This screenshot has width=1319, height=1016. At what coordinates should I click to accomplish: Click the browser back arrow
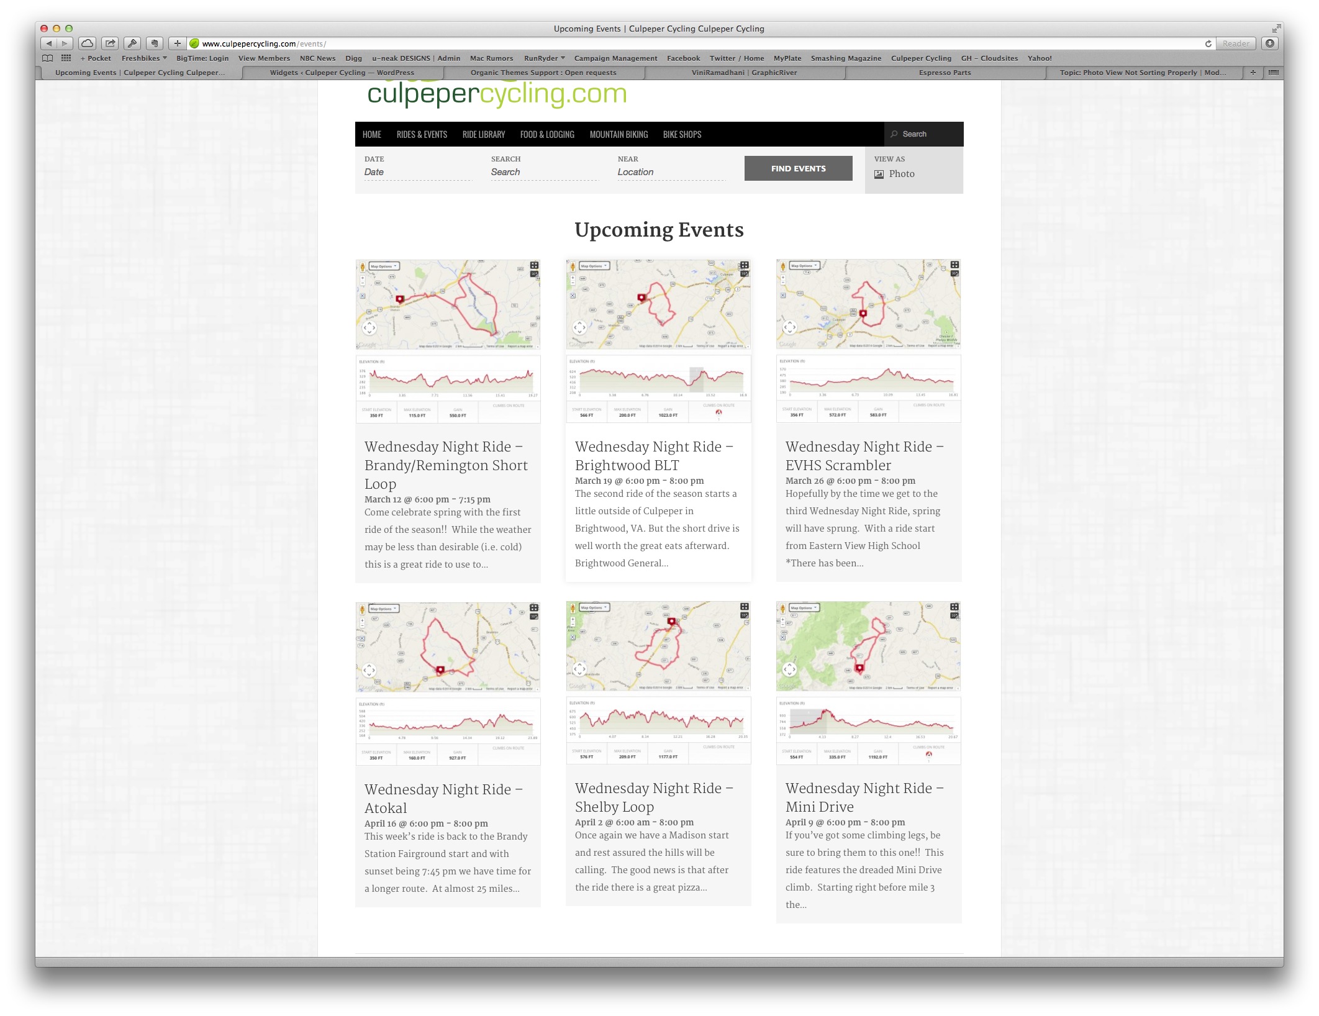49,43
